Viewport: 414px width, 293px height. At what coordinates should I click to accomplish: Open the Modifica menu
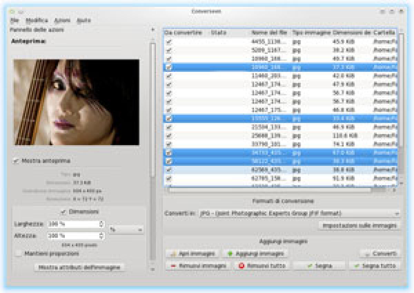(x=37, y=20)
